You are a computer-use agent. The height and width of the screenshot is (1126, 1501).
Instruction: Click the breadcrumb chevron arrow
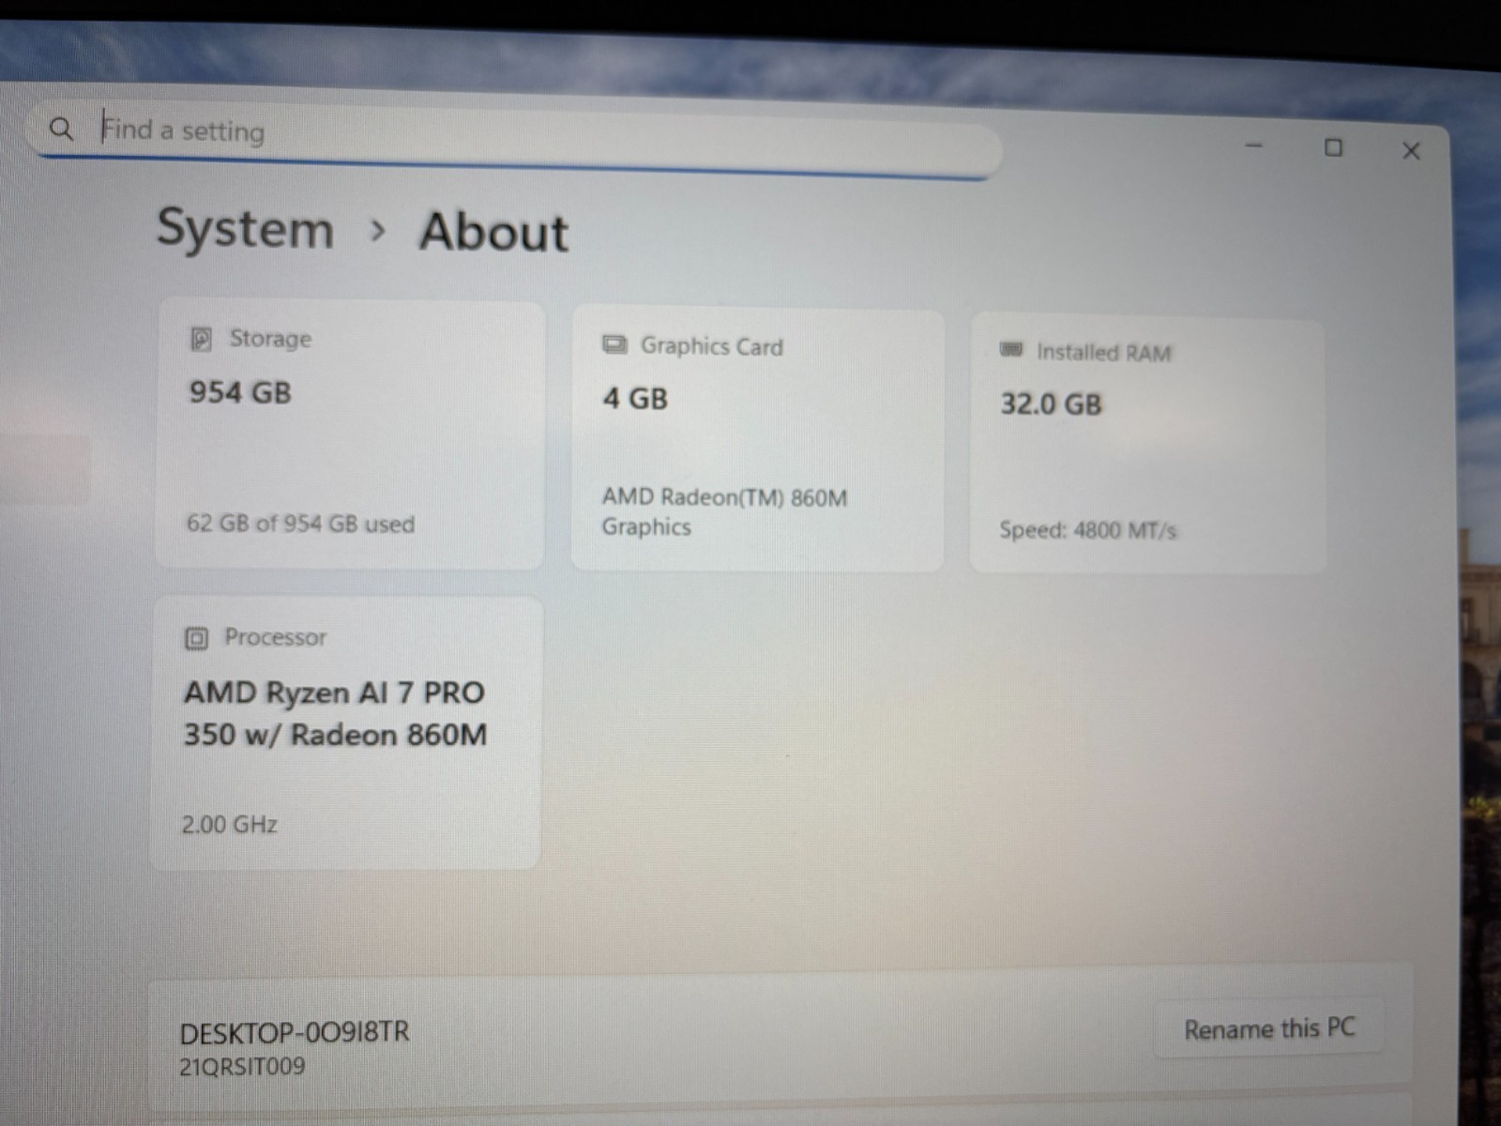(x=377, y=230)
